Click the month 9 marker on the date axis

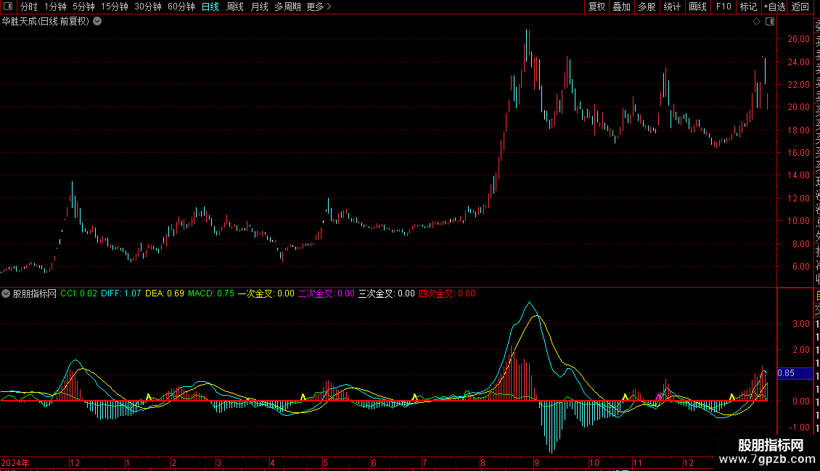536,462
